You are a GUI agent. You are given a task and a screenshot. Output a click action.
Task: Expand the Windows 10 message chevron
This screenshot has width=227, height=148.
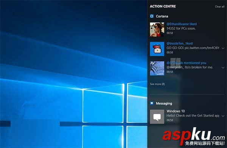[x=223, y=116]
